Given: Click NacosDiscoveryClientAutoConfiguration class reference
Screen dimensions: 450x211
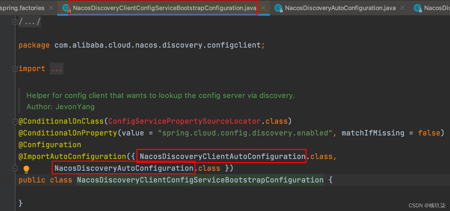Looking at the screenshot, I should coord(222,156).
